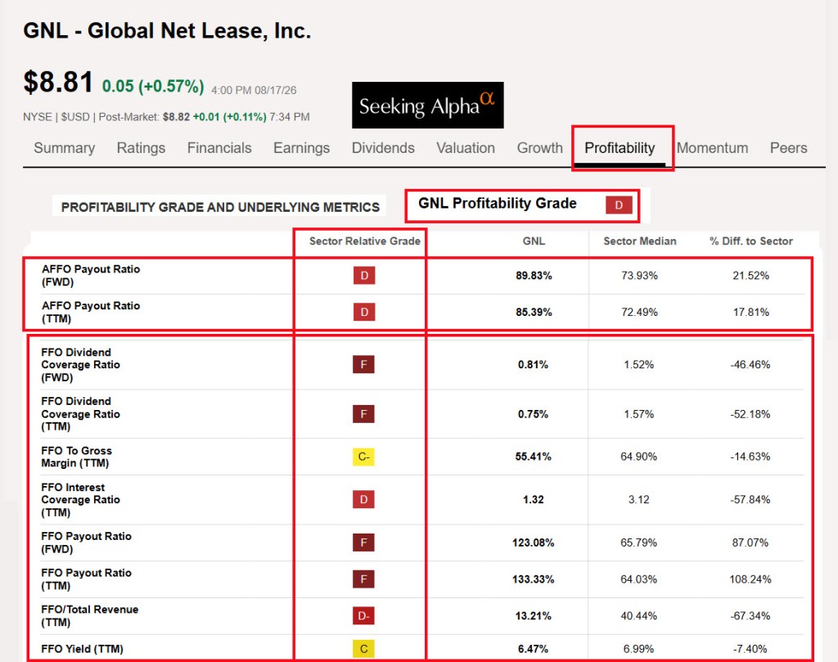The image size is (838, 662).
Task: Click FFO Dividend Coverage Ratio (TTM) label
Action: click(x=81, y=414)
